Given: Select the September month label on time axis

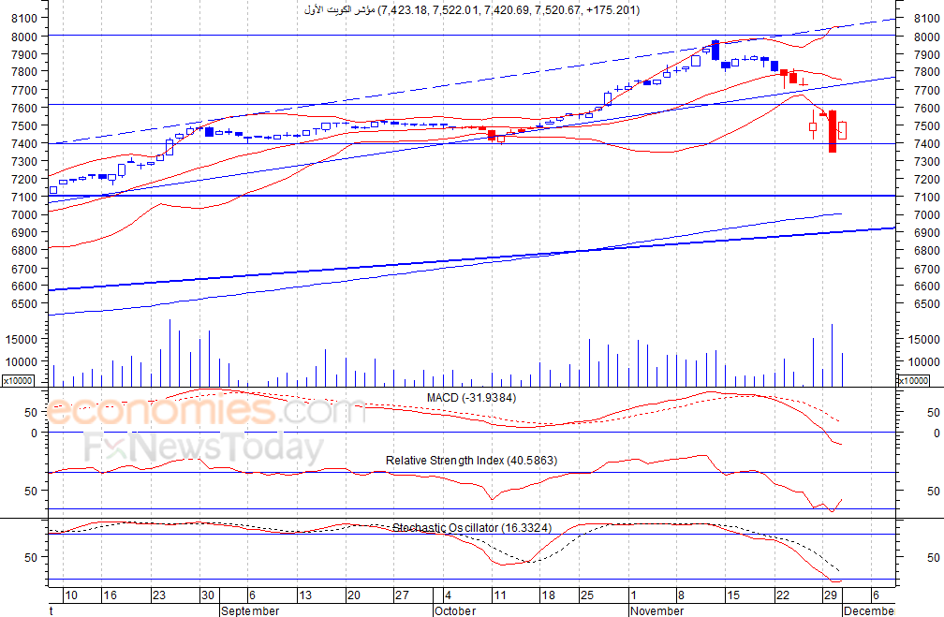Looking at the screenshot, I should coord(250,611).
